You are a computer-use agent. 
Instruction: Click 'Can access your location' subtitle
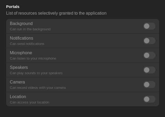pyautogui.click(x=29, y=102)
